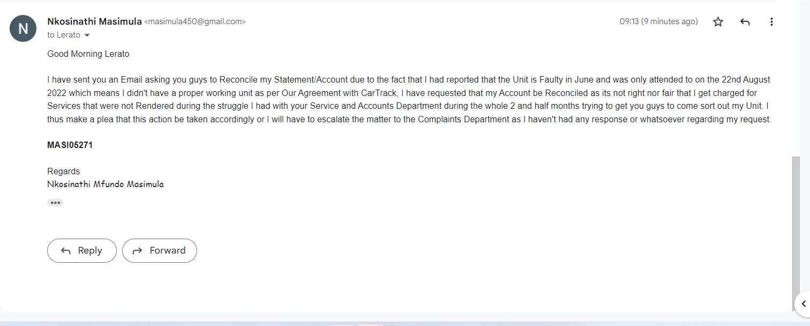This screenshot has width=810, height=326.
Task: Star this email from Nkosinathi Masimula
Action: 718,22
